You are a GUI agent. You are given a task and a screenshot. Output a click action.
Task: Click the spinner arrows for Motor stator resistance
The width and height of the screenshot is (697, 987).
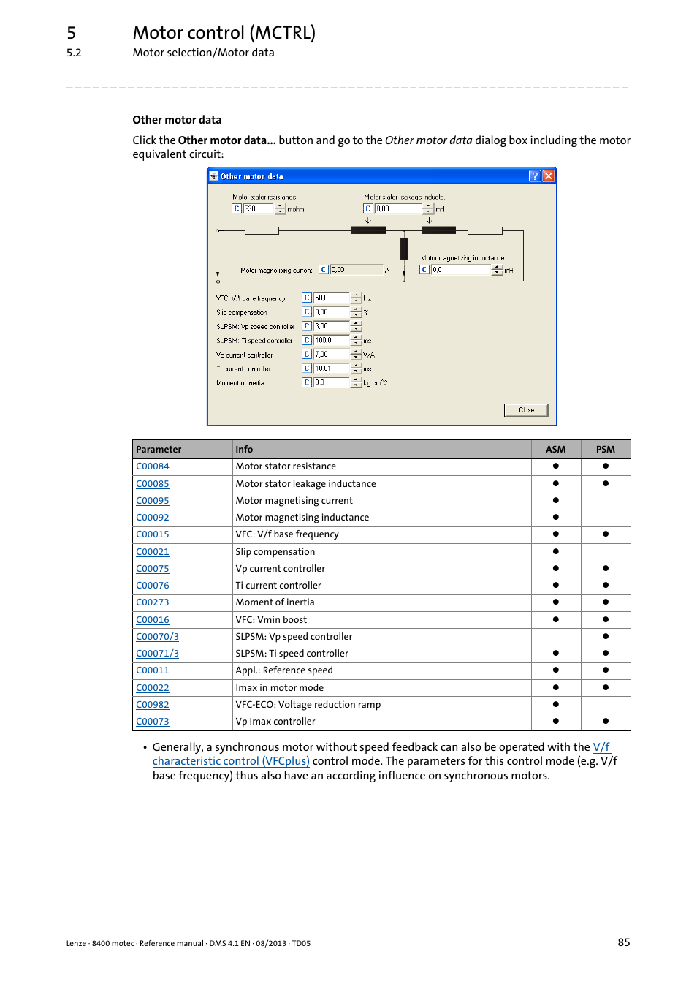tap(281, 209)
